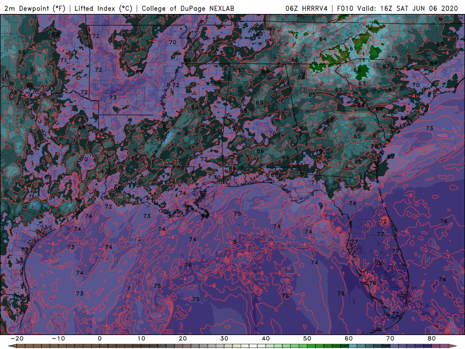This screenshot has height=349, width=465.
Task: Click the 30 tick label on color bar
Action: 224,339
